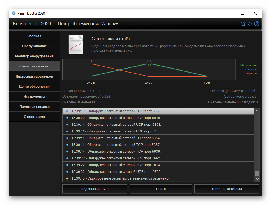The width and height of the screenshot is (271, 205).
Task: Click the 29 Сен chart date label
Action: [91, 83]
